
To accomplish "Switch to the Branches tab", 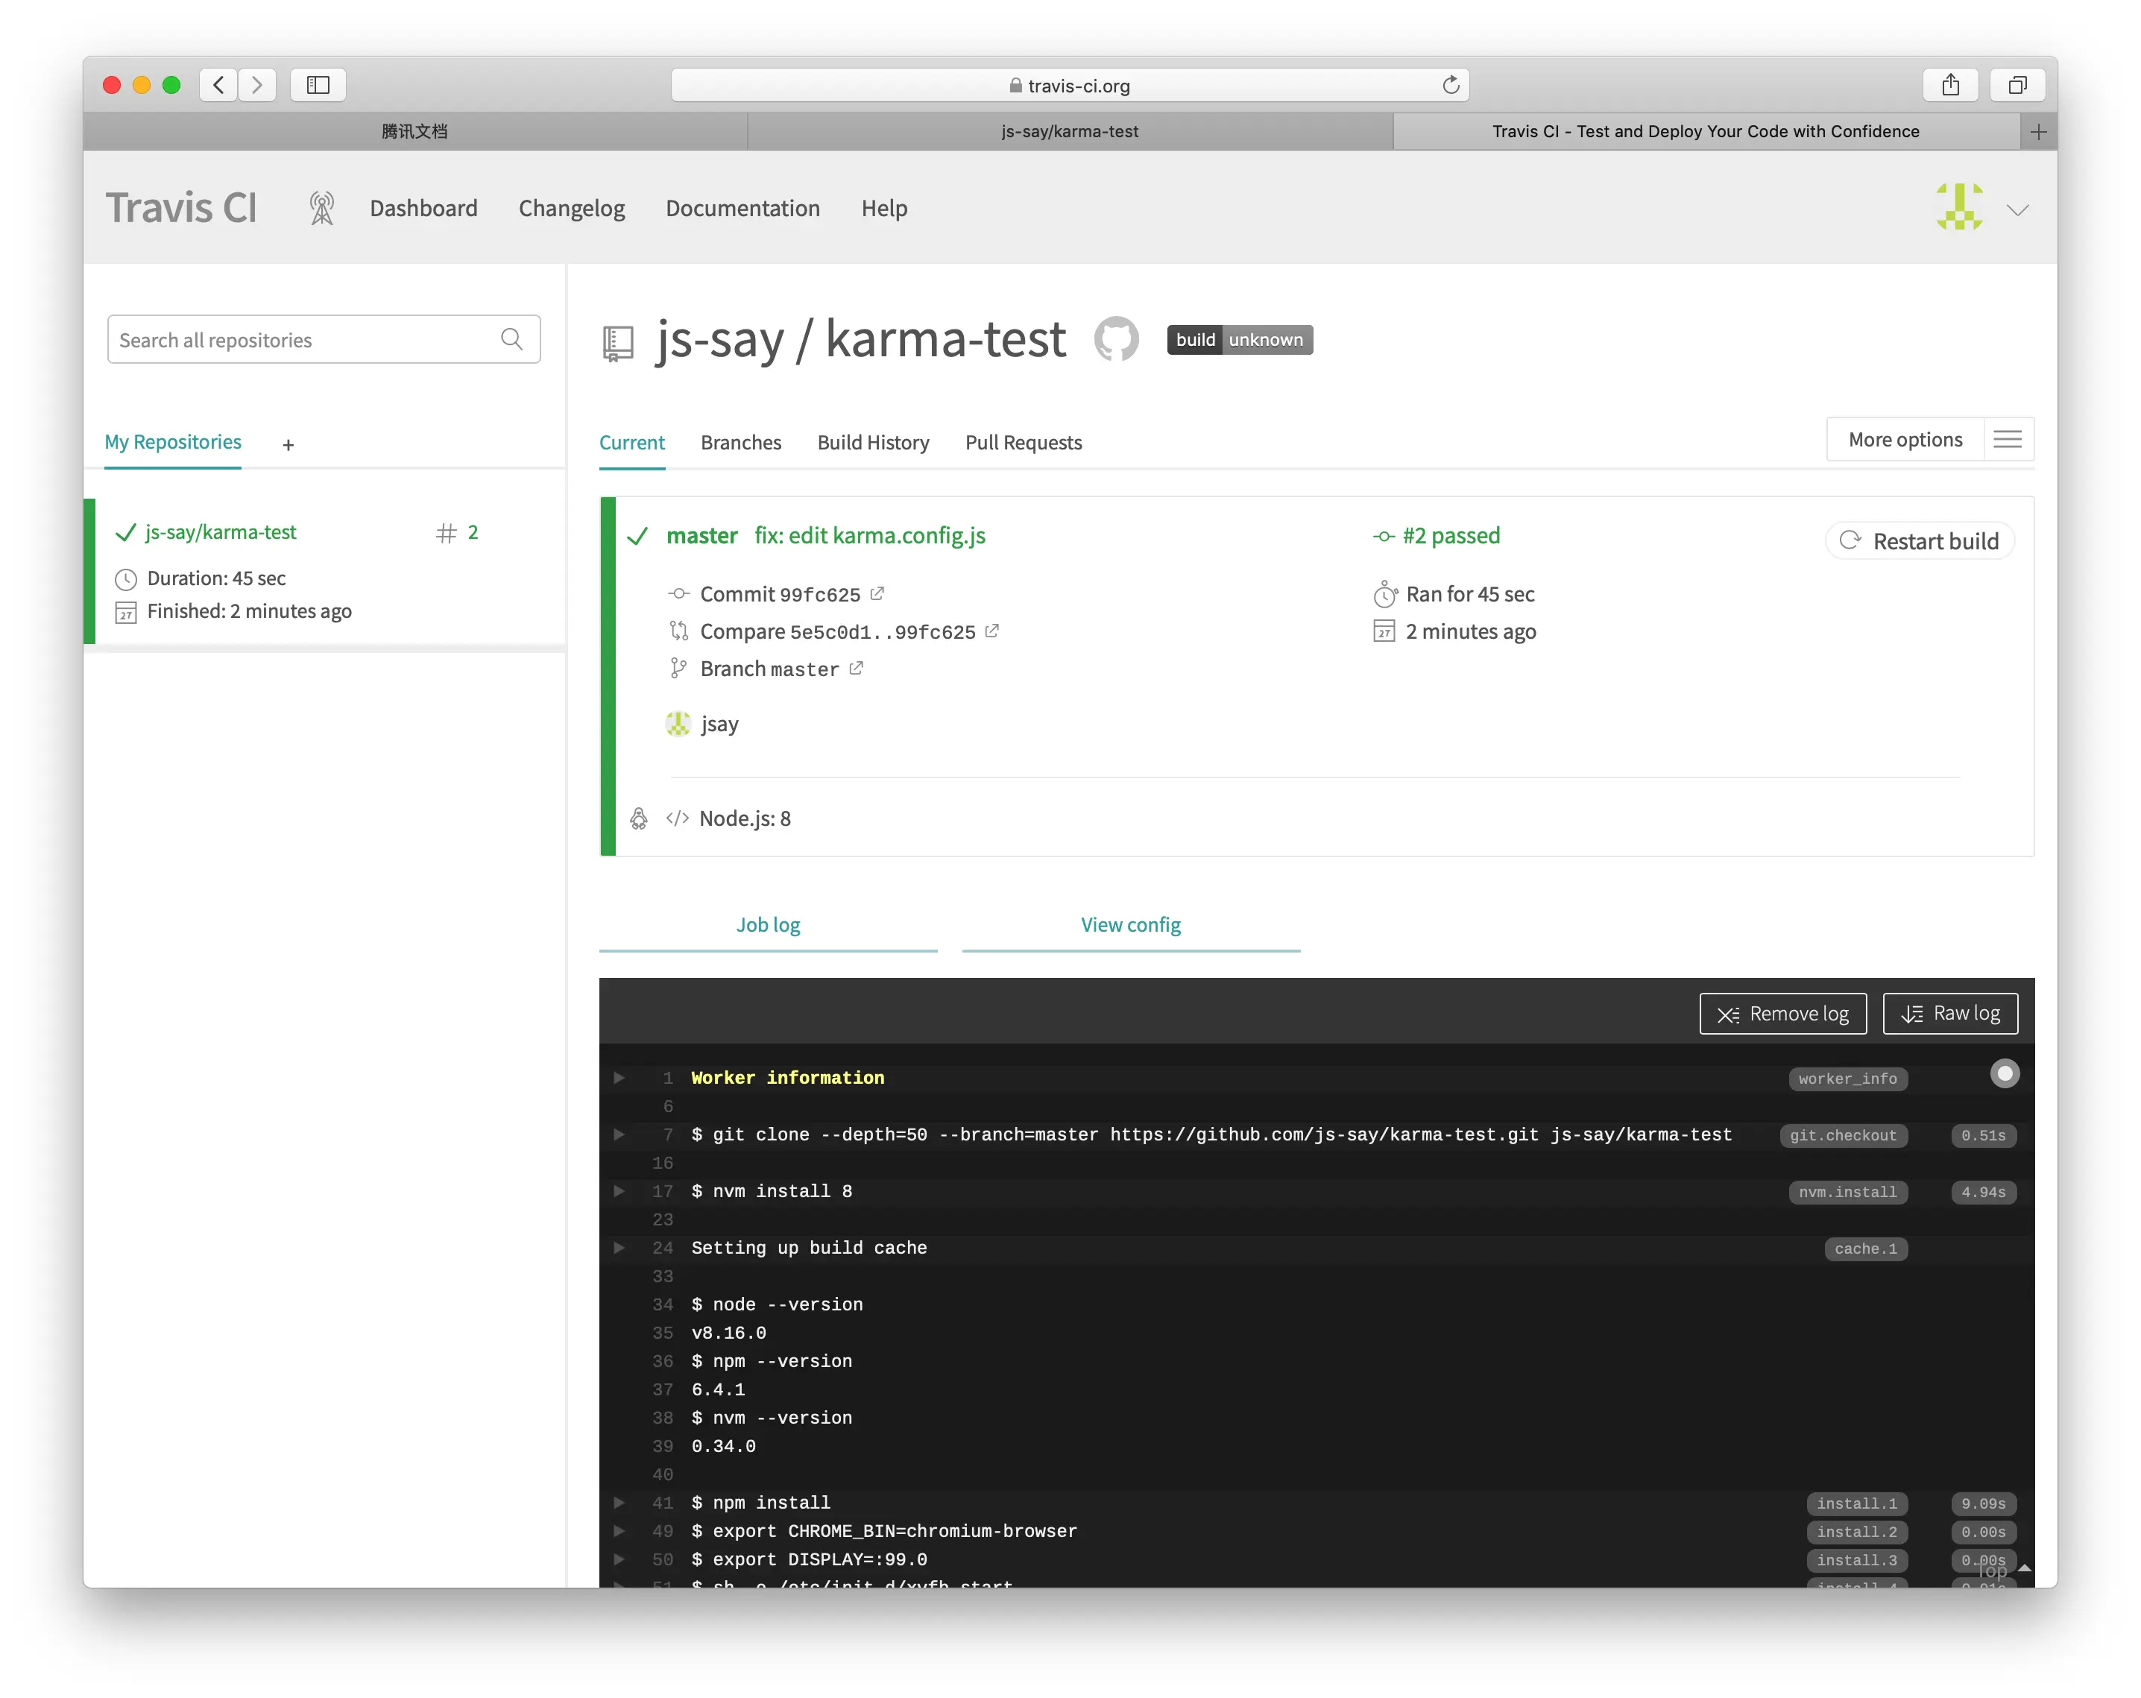I will 740,443.
